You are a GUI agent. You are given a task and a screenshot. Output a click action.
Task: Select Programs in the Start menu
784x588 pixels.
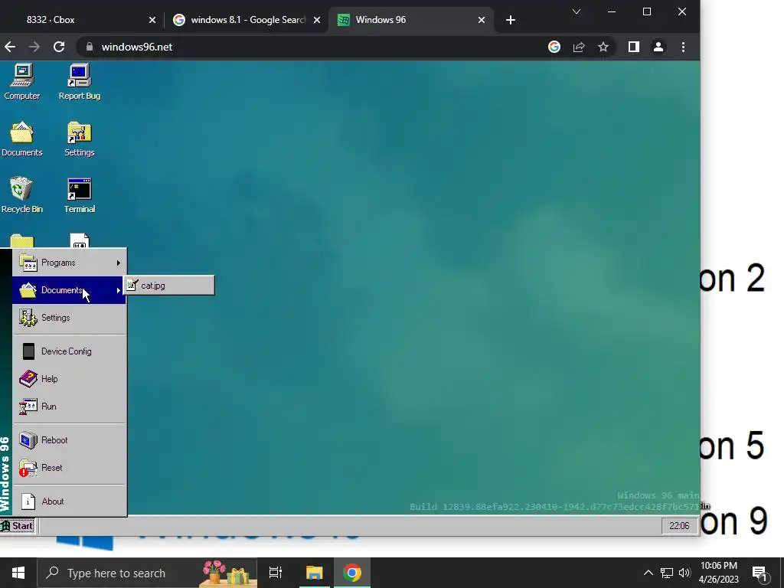pos(69,263)
